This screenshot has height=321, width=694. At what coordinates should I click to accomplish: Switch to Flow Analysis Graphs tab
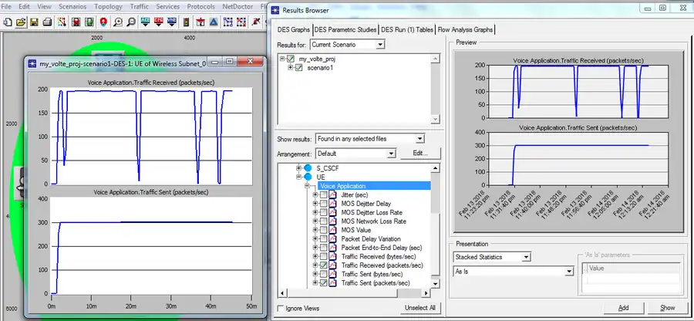pos(465,29)
